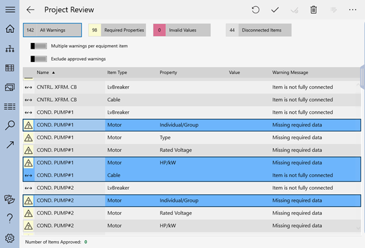Click the pink Invalid Values count box

(160, 30)
